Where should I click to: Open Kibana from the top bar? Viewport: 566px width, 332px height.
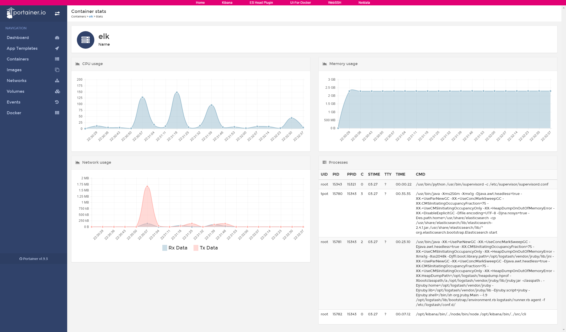[x=227, y=3]
